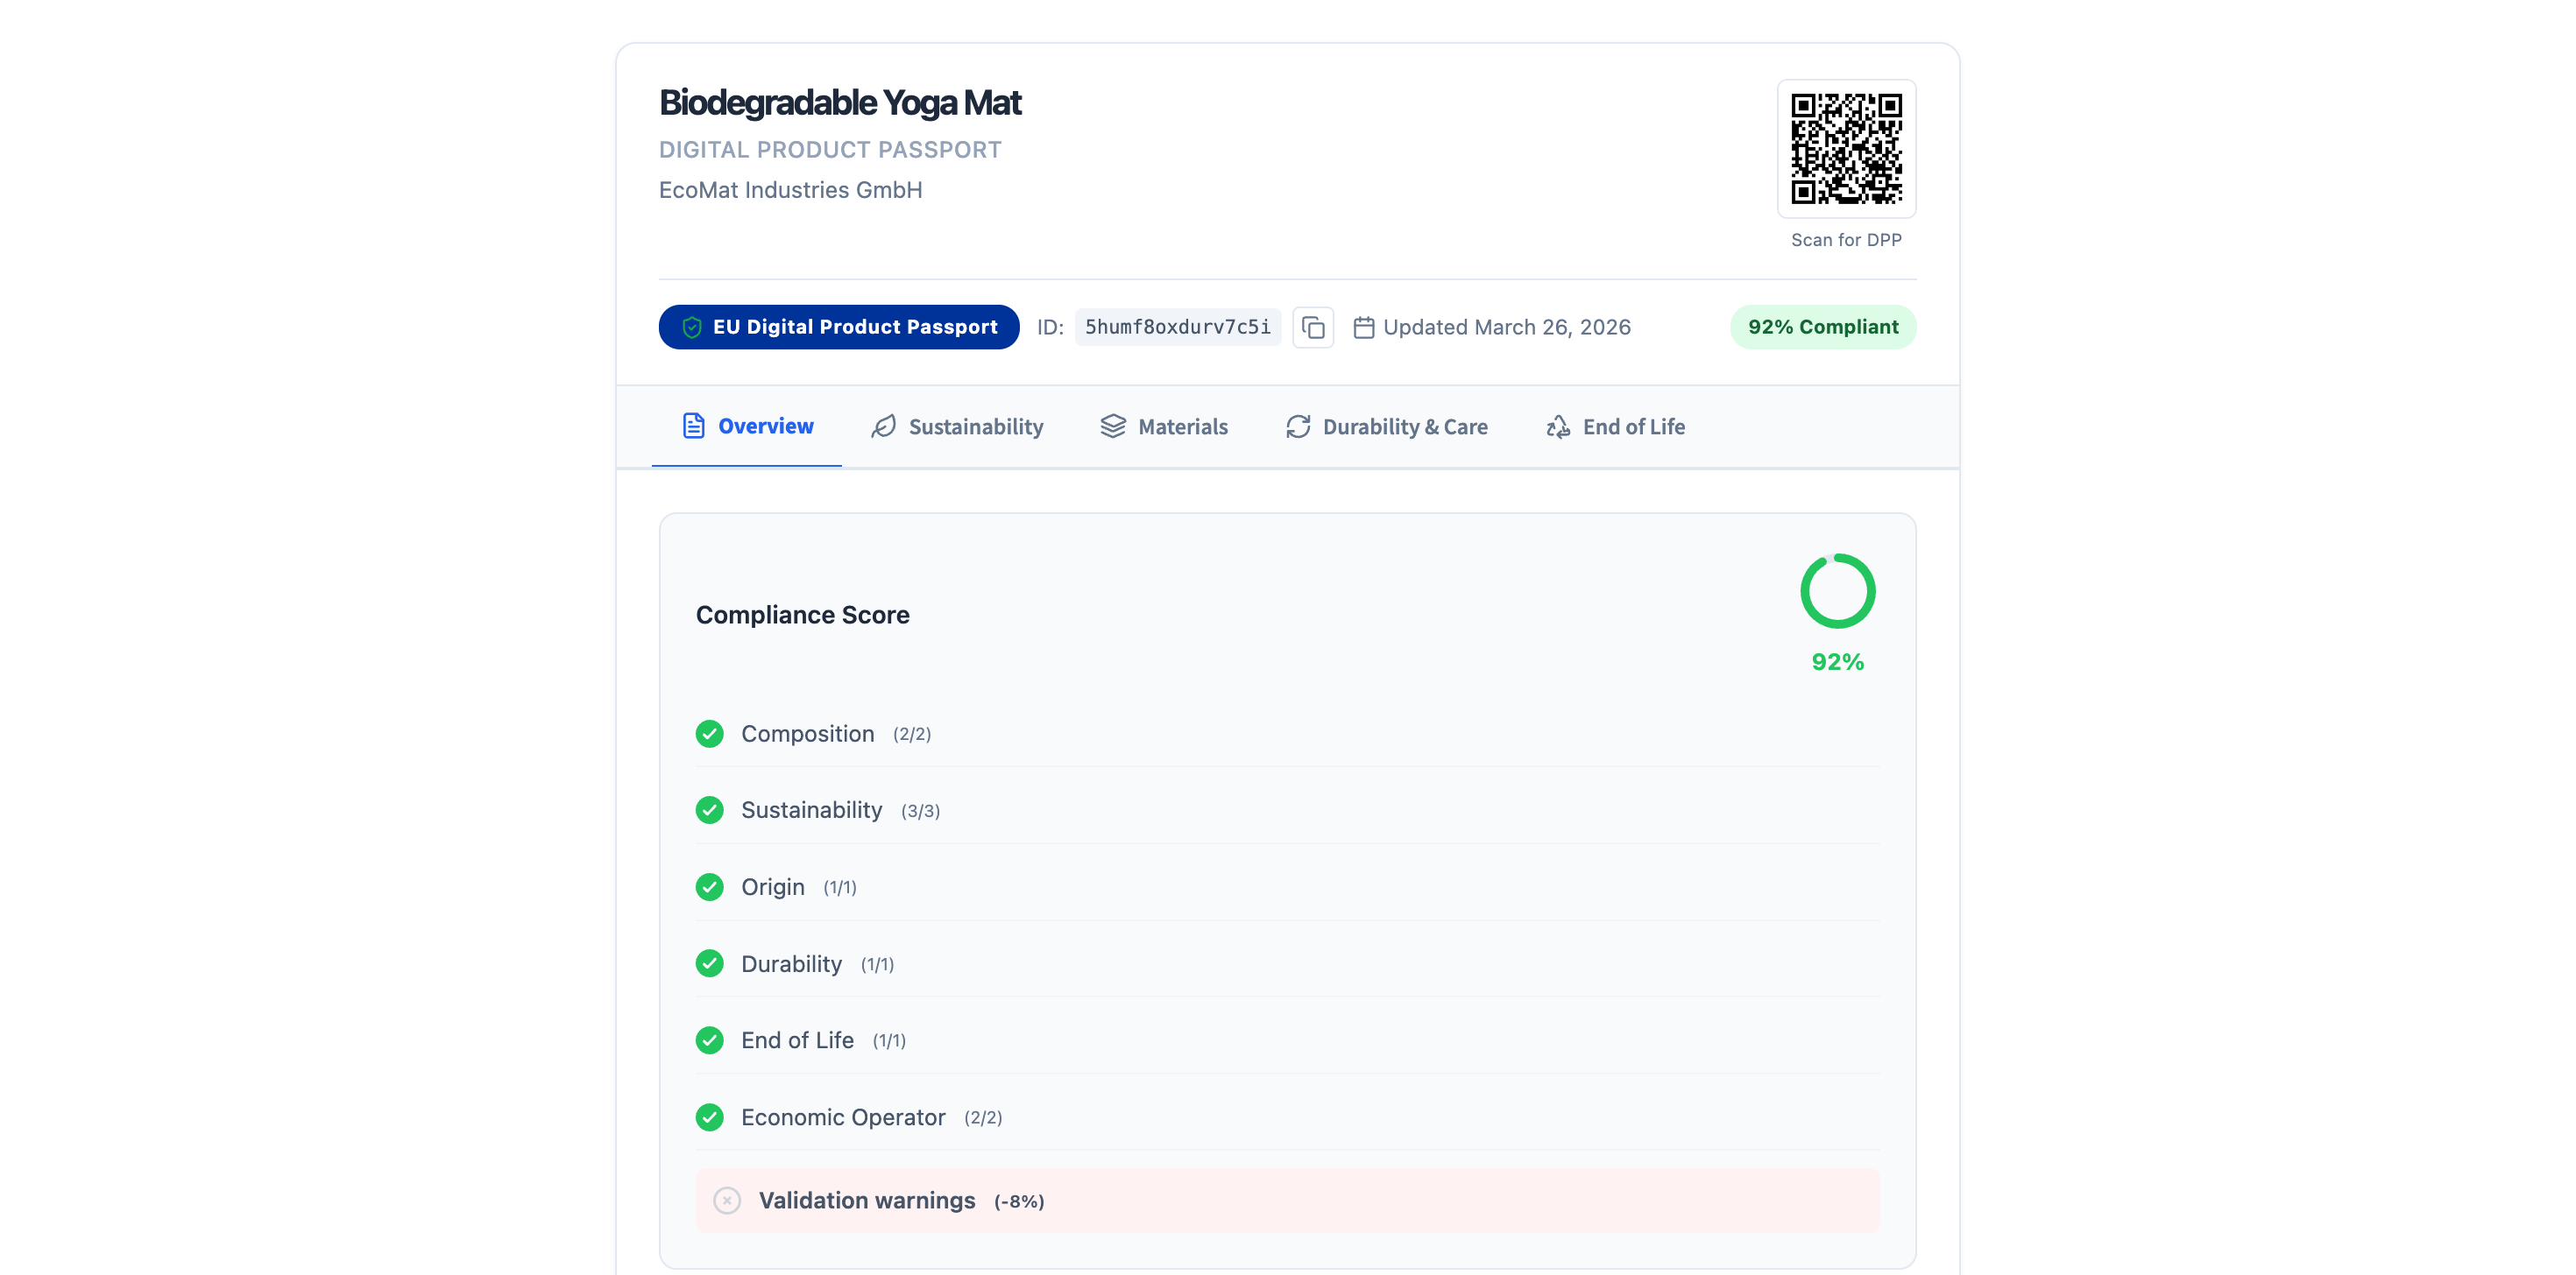Image resolution: width=2576 pixels, height=1275 pixels.
Task: Click the green check next to Composition
Action: [x=710, y=735]
